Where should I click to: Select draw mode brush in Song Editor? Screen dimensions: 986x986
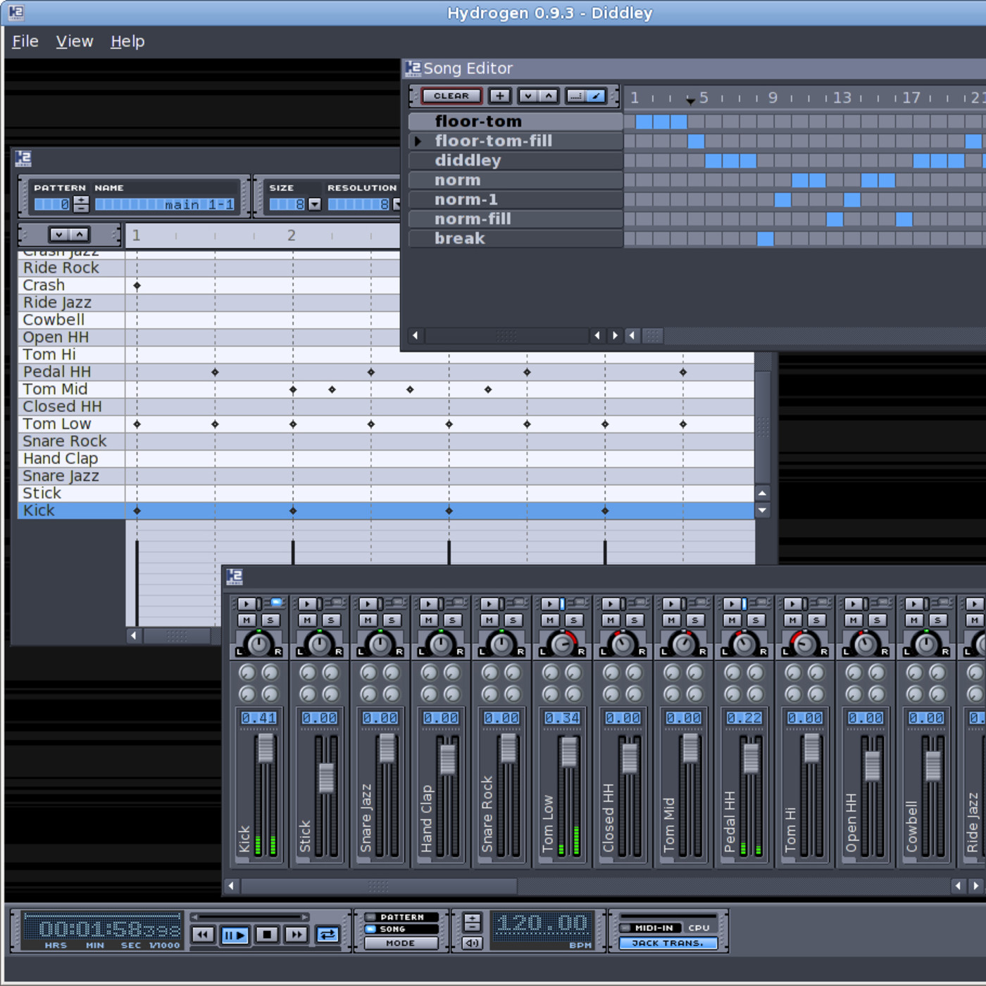[x=596, y=96]
